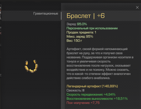
Task: Click the Браслет | +6 item title
Action: pos(86,16)
